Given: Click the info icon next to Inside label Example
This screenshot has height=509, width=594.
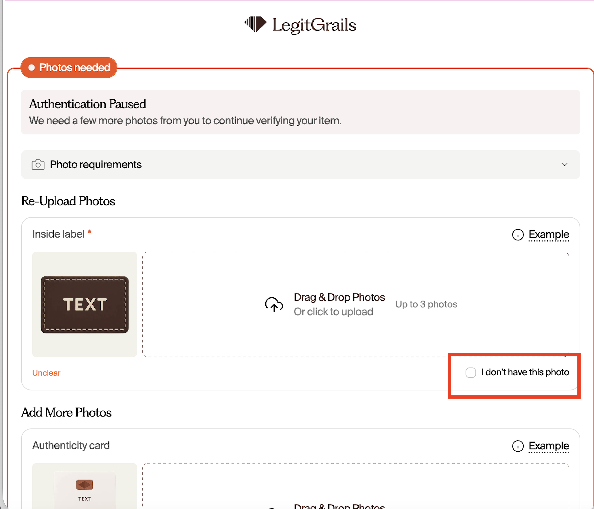Looking at the screenshot, I should pyautogui.click(x=518, y=235).
